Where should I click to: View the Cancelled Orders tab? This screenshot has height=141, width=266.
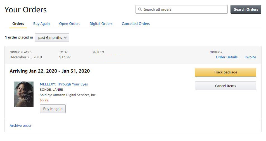[x=136, y=24]
